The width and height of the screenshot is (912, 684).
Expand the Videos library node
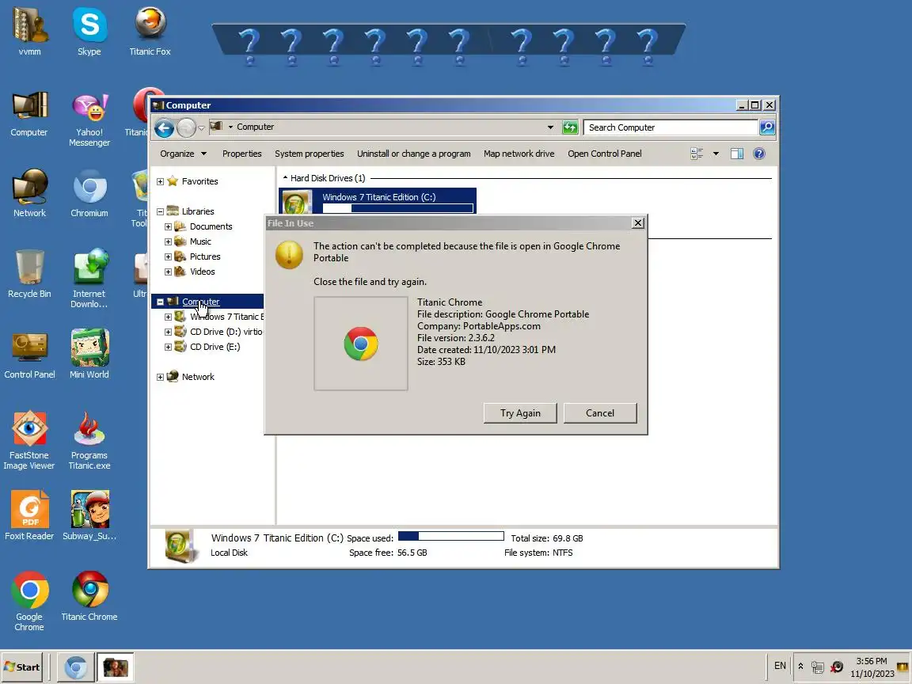168,272
